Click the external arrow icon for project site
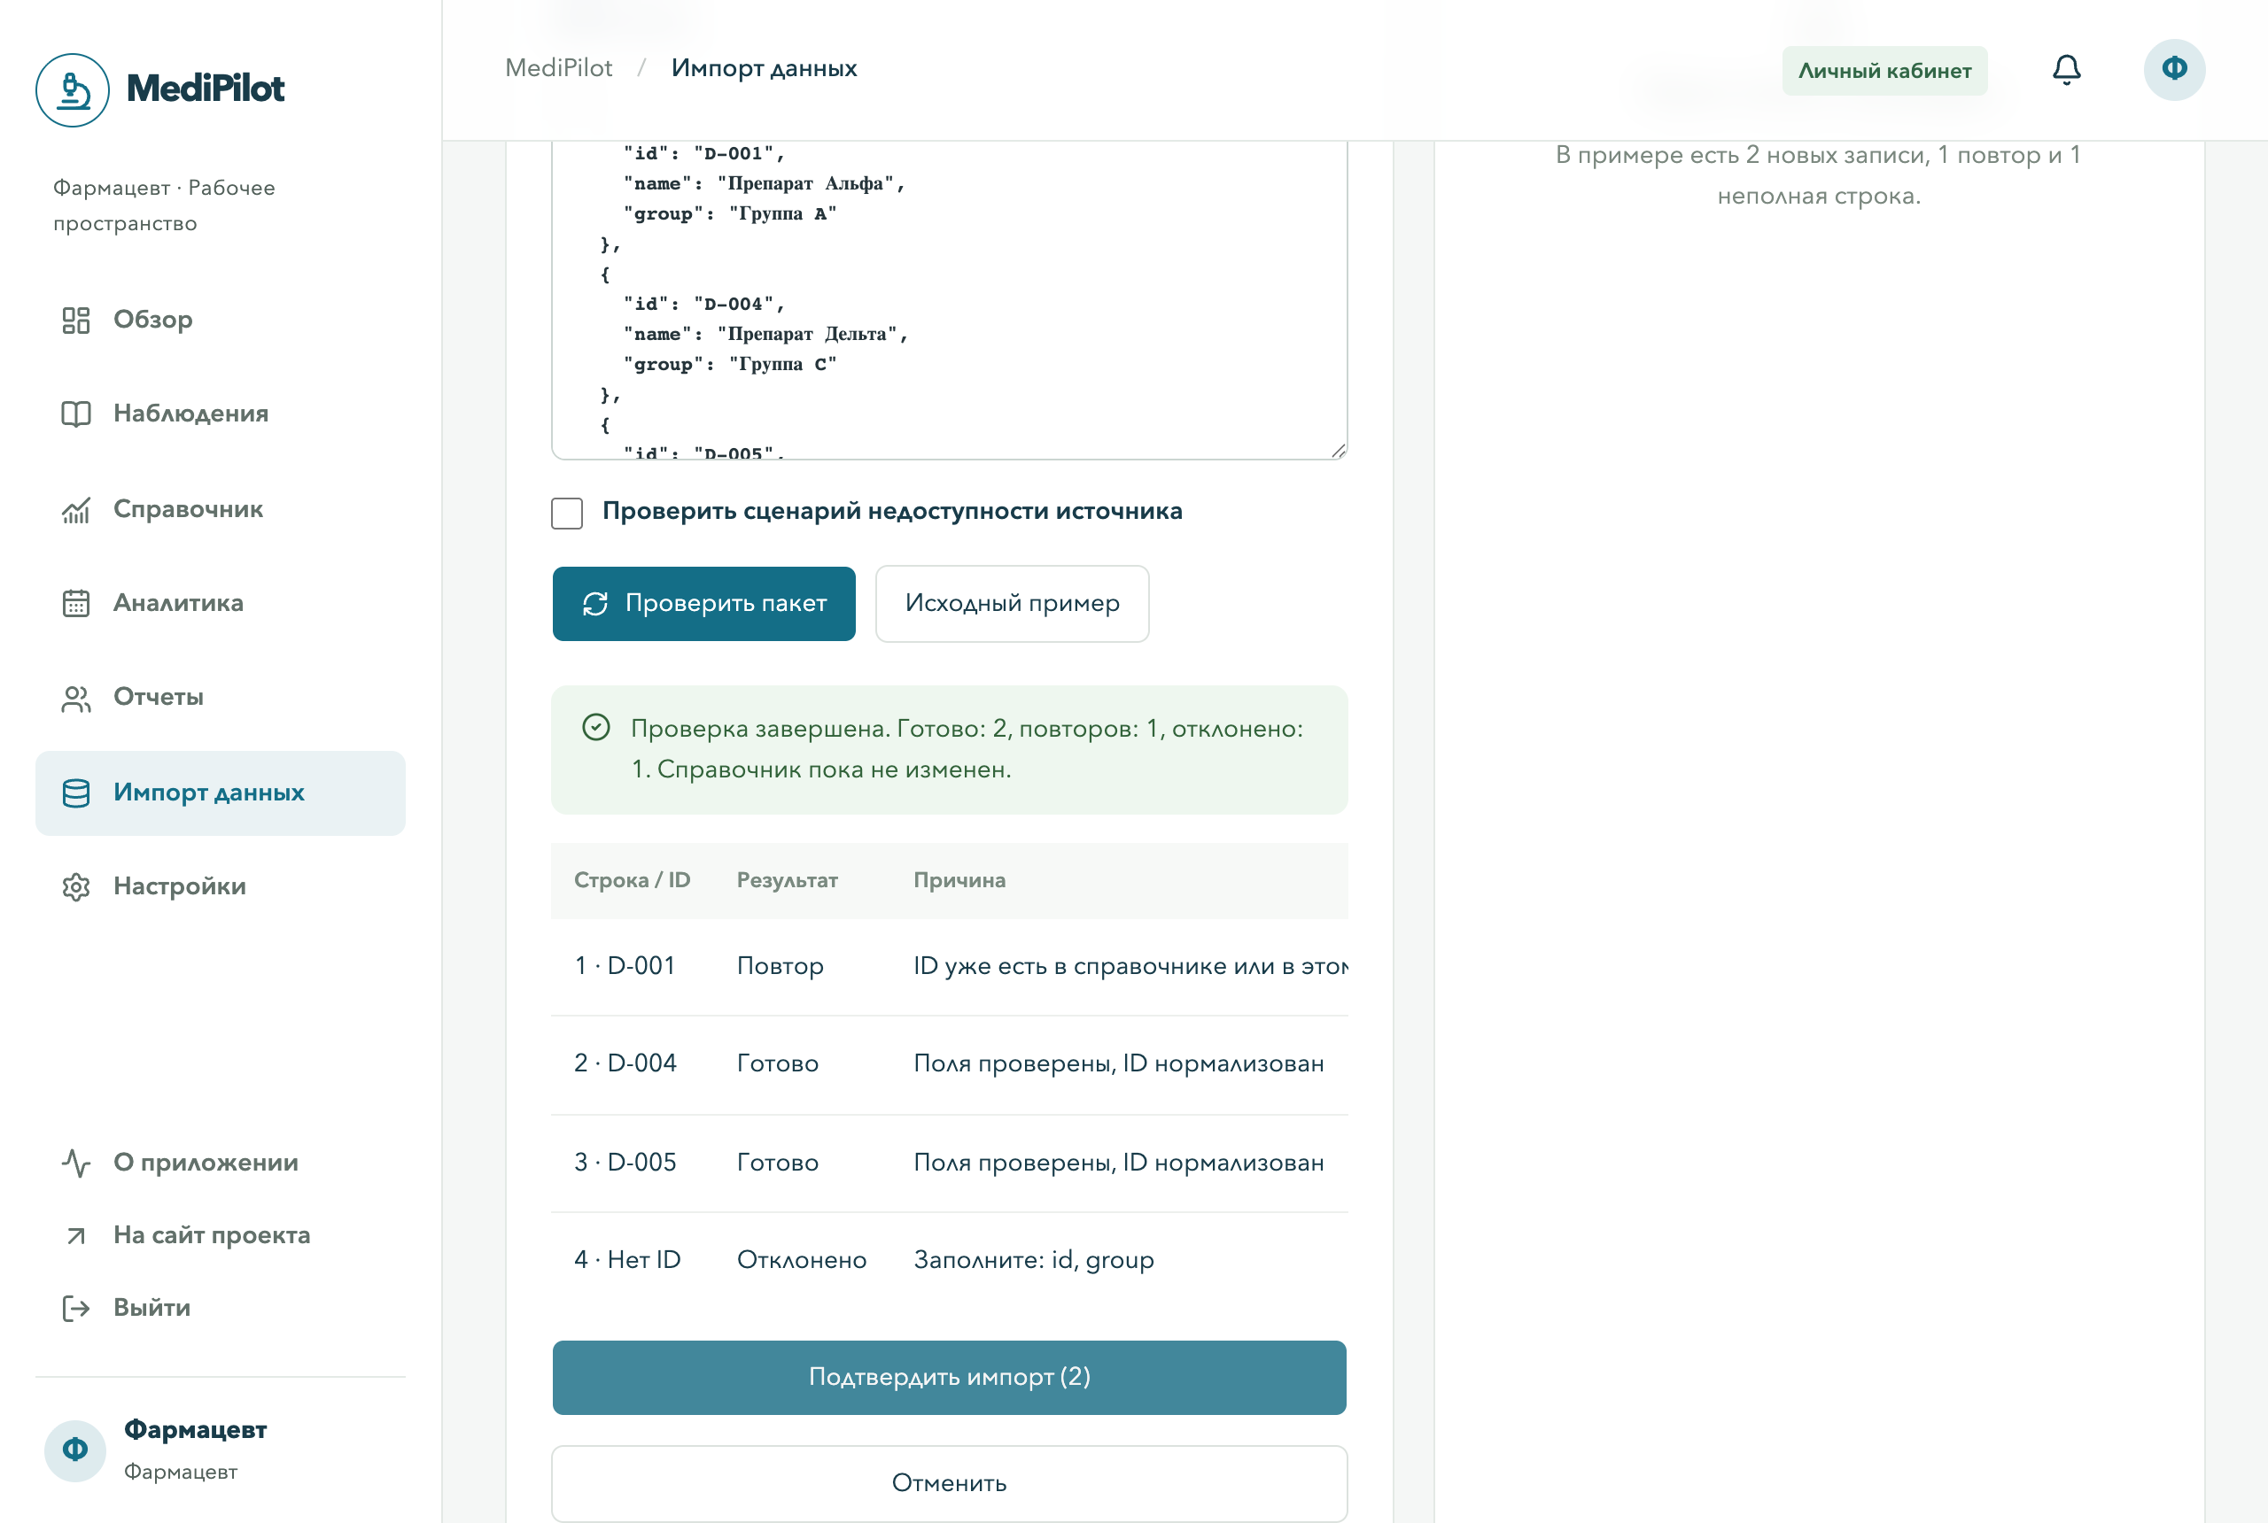Viewport: 2268px width, 1523px height. click(76, 1235)
